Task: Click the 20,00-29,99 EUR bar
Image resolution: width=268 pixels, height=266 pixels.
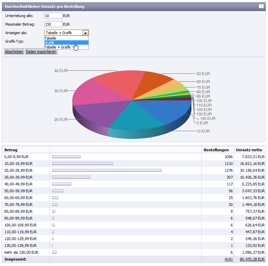Action: pos(107,170)
